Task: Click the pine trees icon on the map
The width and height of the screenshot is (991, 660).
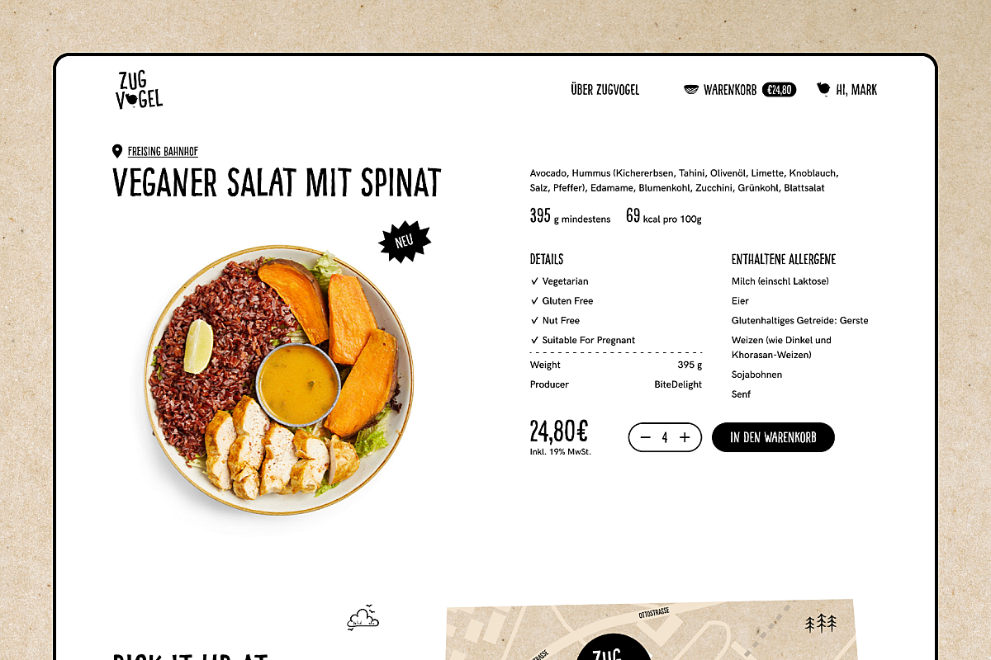Action: (x=821, y=623)
